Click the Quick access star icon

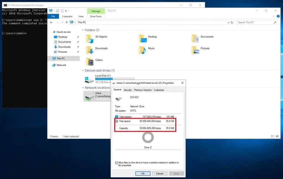tap(54, 32)
